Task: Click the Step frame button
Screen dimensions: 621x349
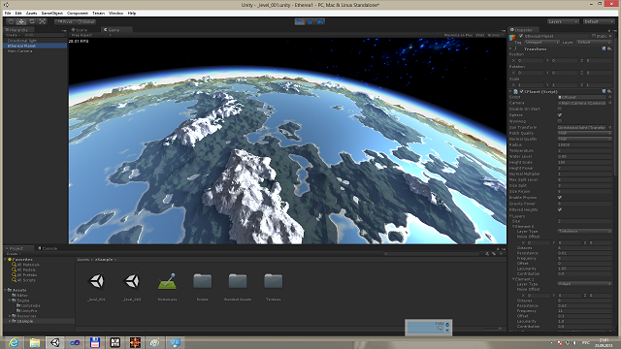Action: (x=320, y=21)
